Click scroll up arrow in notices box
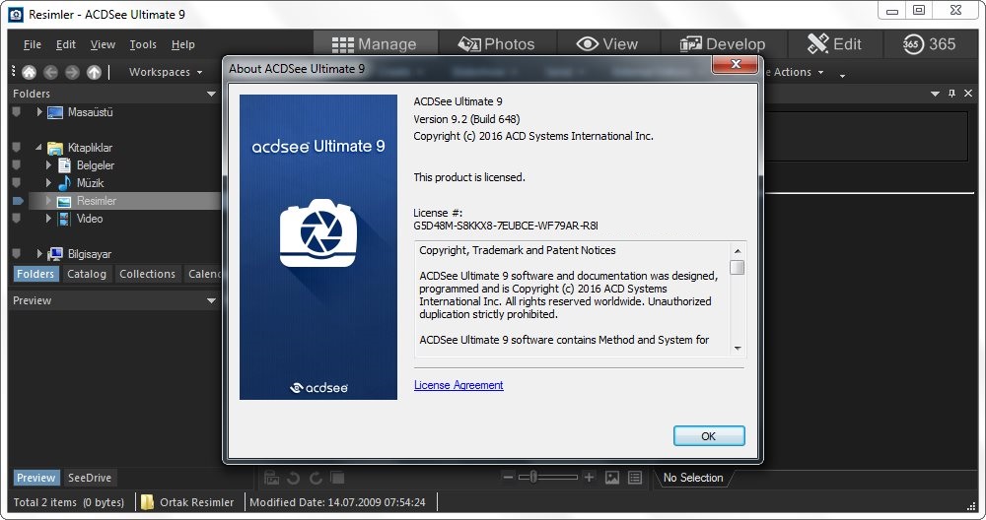The height and width of the screenshot is (520, 986). (x=738, y=250)
